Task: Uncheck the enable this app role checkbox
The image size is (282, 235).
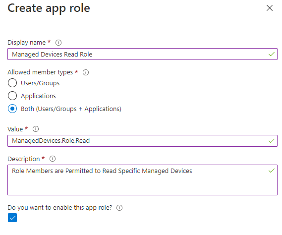Action: tap(12, 218)
